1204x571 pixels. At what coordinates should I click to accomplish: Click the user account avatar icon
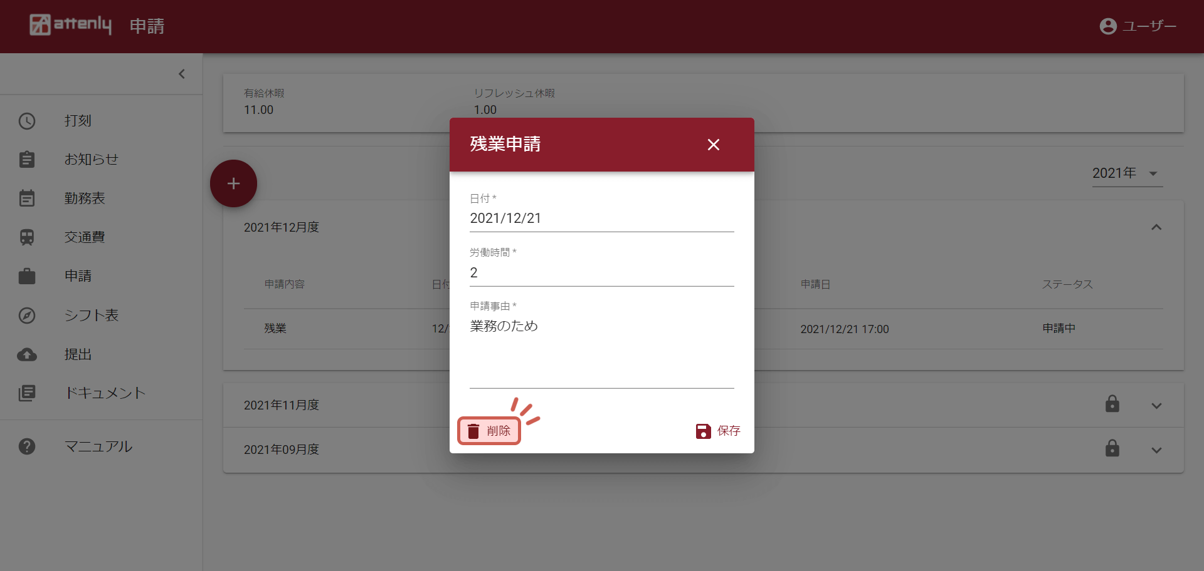click(1108, 26)
